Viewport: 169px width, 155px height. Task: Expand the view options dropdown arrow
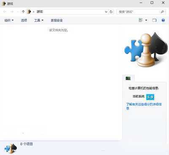click(146, 20)
